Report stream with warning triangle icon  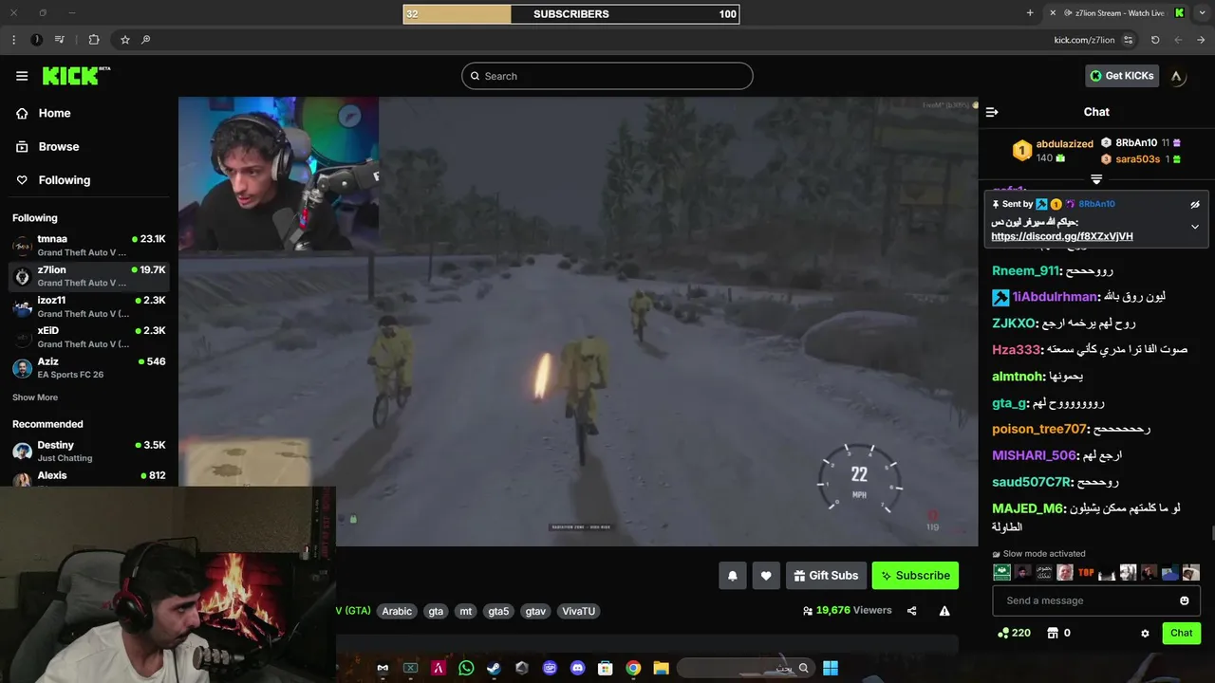click(944, 611)
